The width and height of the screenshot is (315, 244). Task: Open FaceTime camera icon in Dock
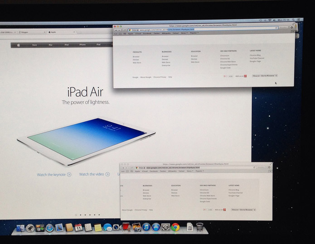click(x=117, y=227)
